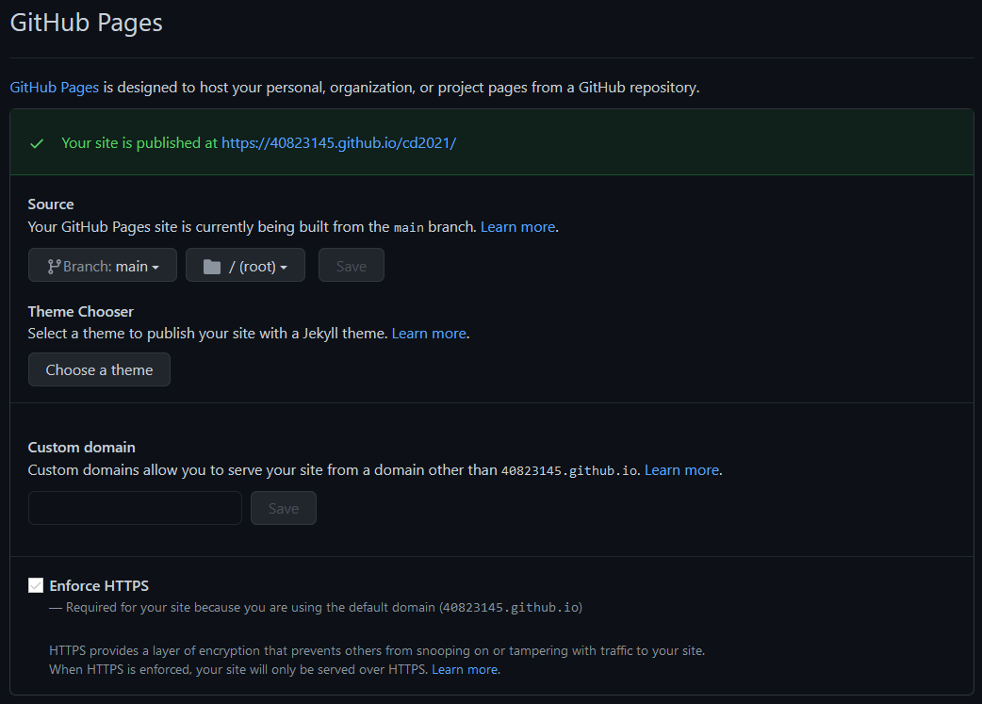Focus the custom domain input field

pos(136,508)
